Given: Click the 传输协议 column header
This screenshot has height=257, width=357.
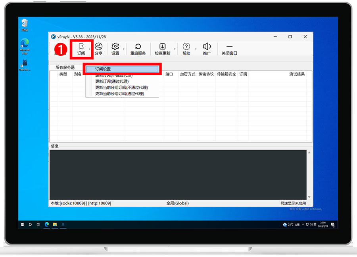Looking at the screenshot, I should tap(206, 74).
